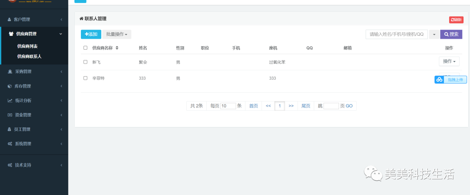Click the 系统管理 gears icon
The image size is (470, 195).
[10, 144]
